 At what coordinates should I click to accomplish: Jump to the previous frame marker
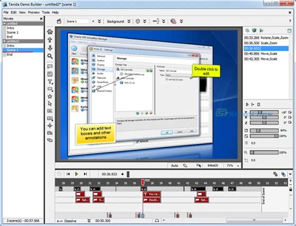coord(68,174)
